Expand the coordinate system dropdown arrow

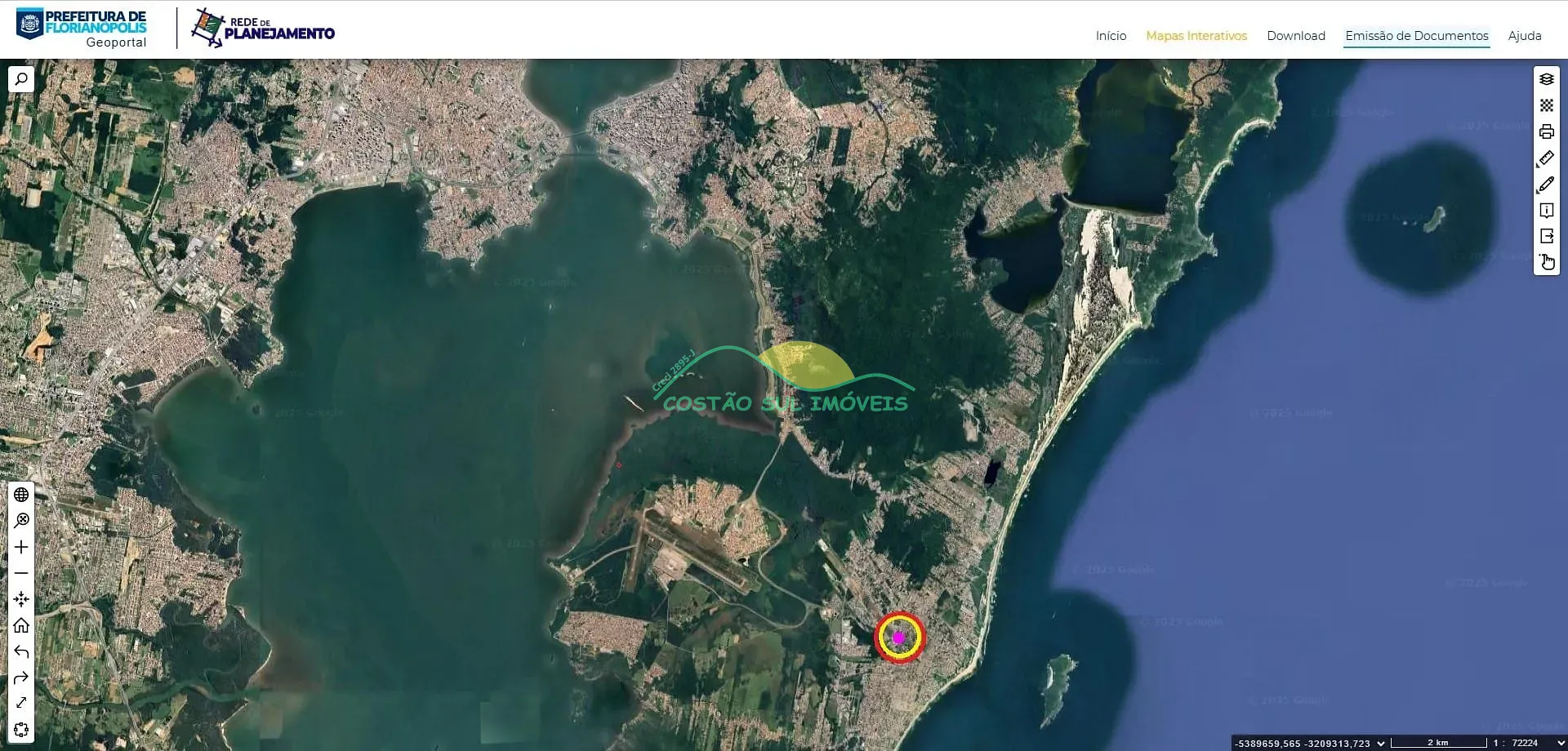(1381, 743)
